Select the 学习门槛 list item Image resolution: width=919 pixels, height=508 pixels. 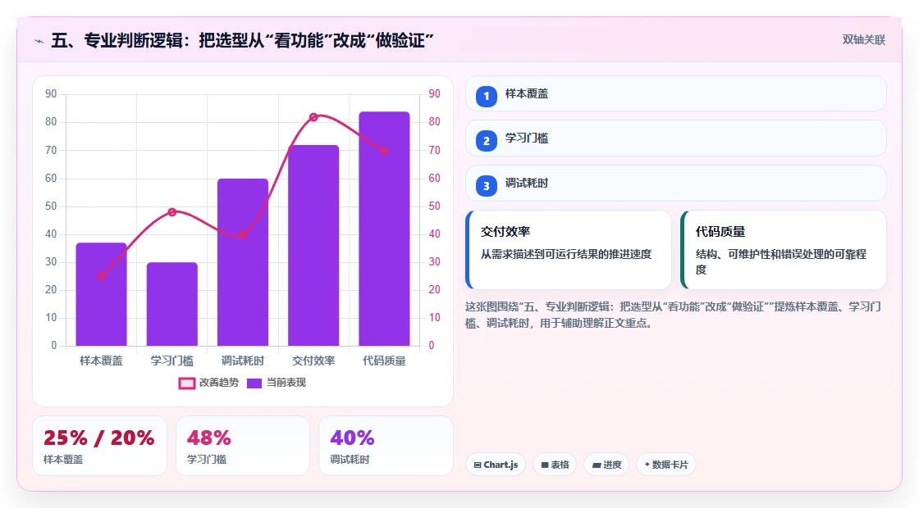676,138
